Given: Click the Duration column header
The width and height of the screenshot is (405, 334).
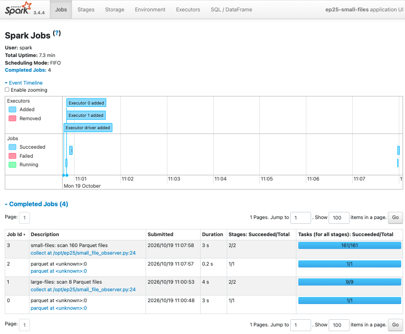Looking at the screenshot, I should tap(212, 234).
